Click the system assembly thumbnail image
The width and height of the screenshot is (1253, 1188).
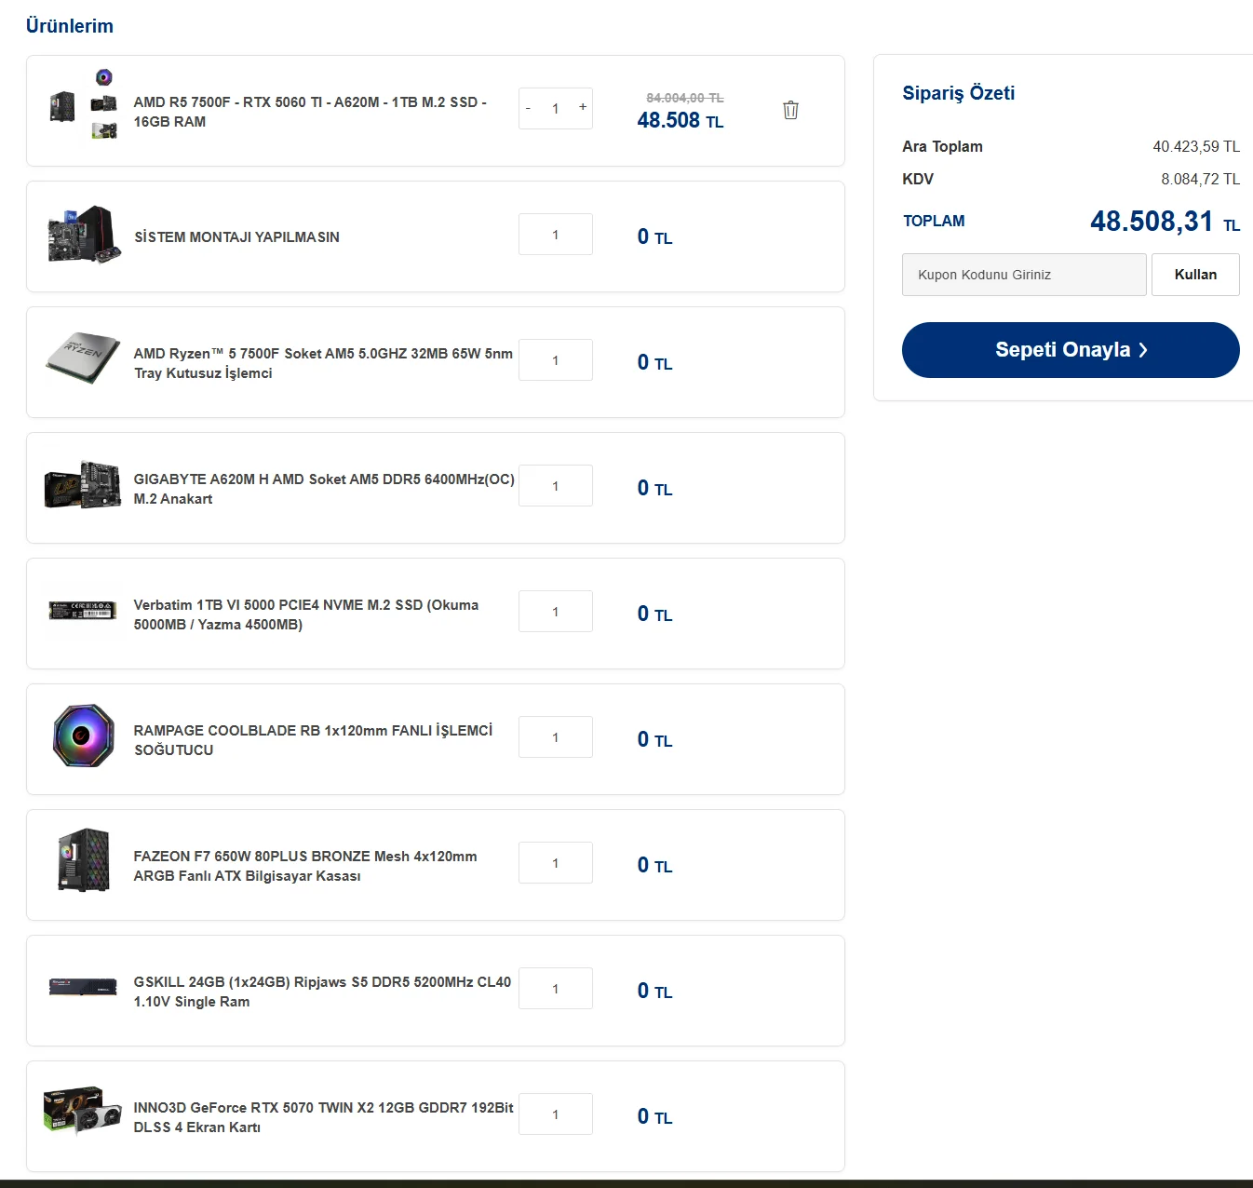[x=83, y=235]
